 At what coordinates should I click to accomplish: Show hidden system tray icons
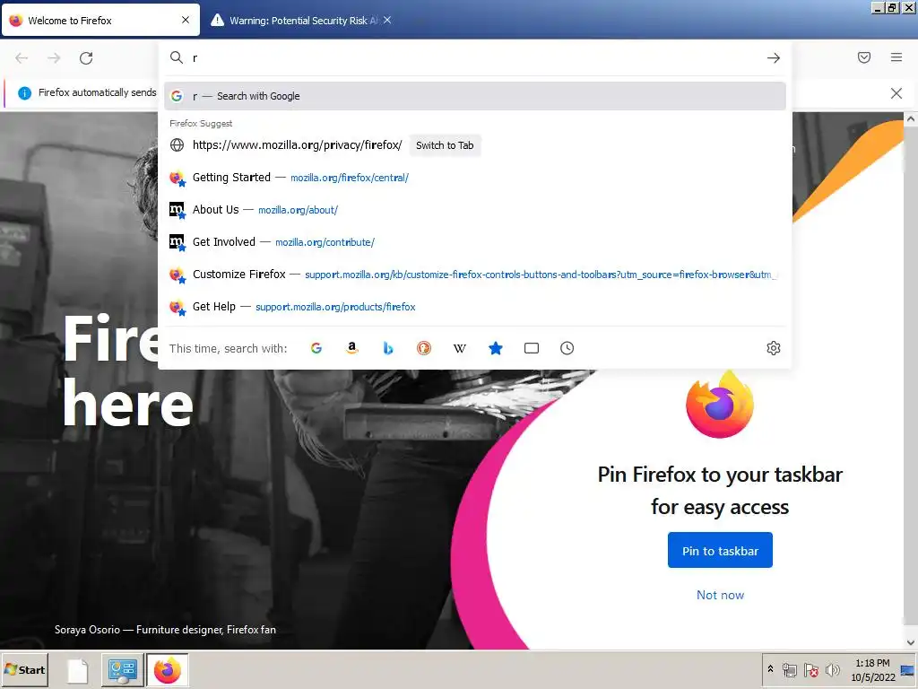click(x=770, y=669)
